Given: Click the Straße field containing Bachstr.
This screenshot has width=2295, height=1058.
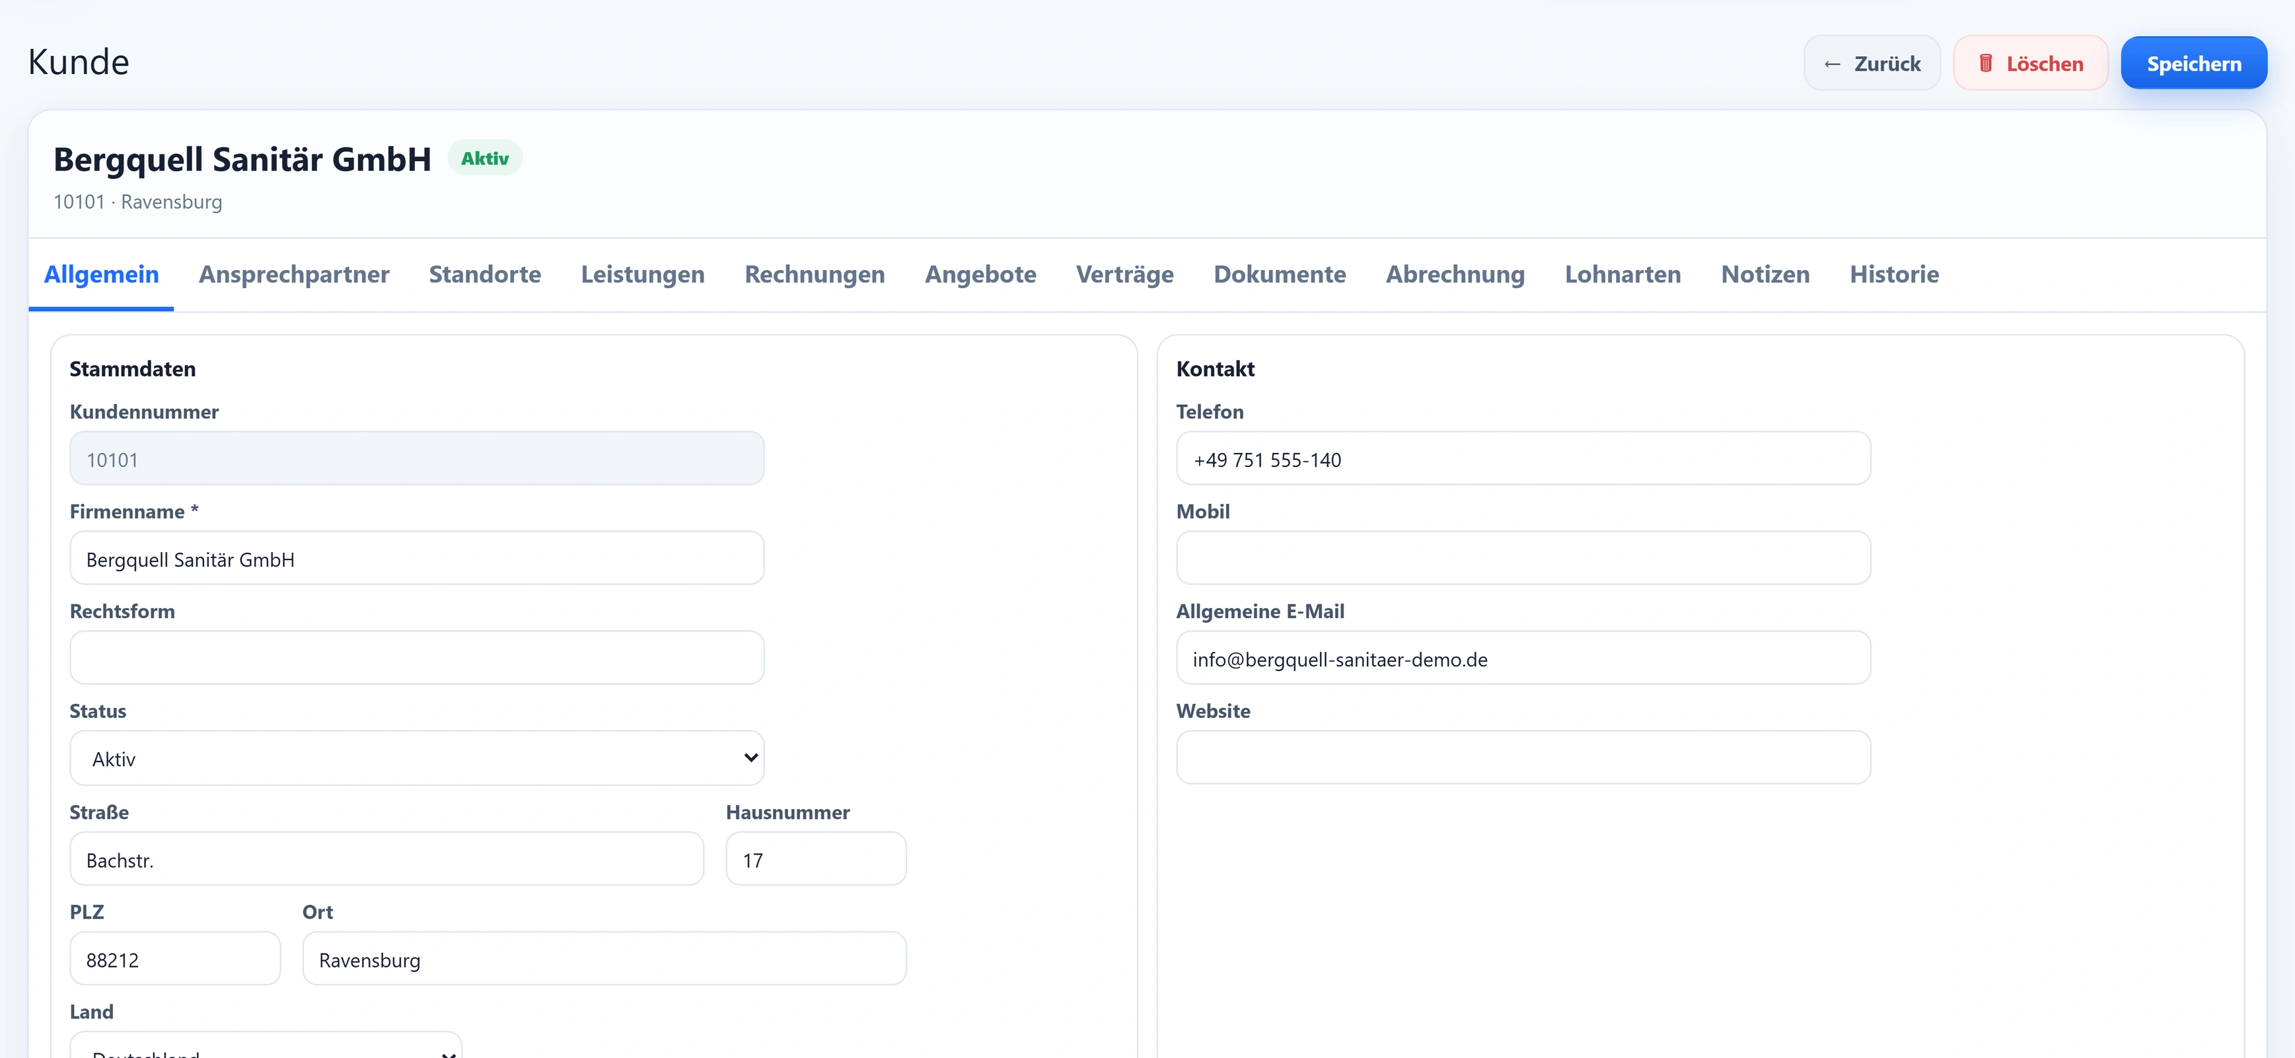Looking at the screenshot, I should coord(386,859).
